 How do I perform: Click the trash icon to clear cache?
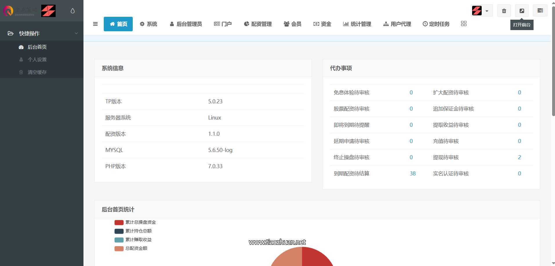tap(504, 11)
